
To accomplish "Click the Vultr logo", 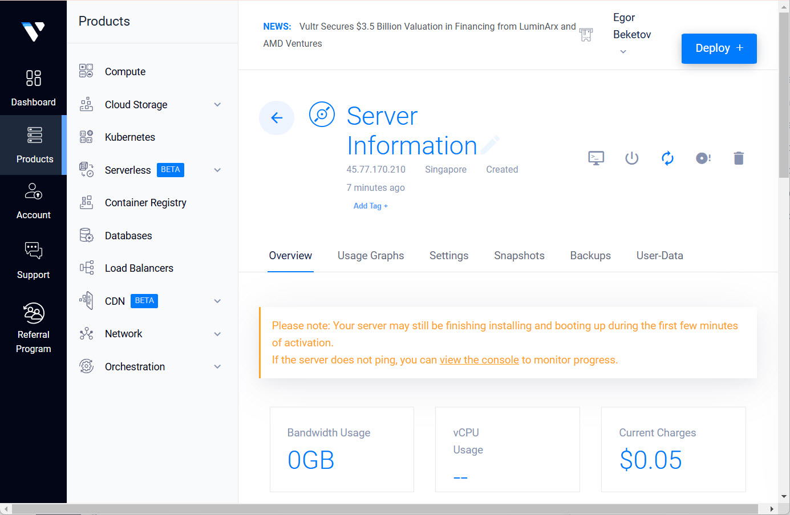I will point(33,31).
